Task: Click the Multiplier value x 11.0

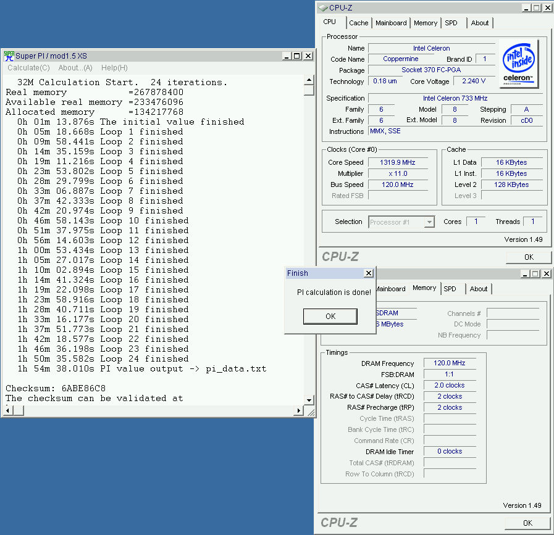Action: point(398,173)
